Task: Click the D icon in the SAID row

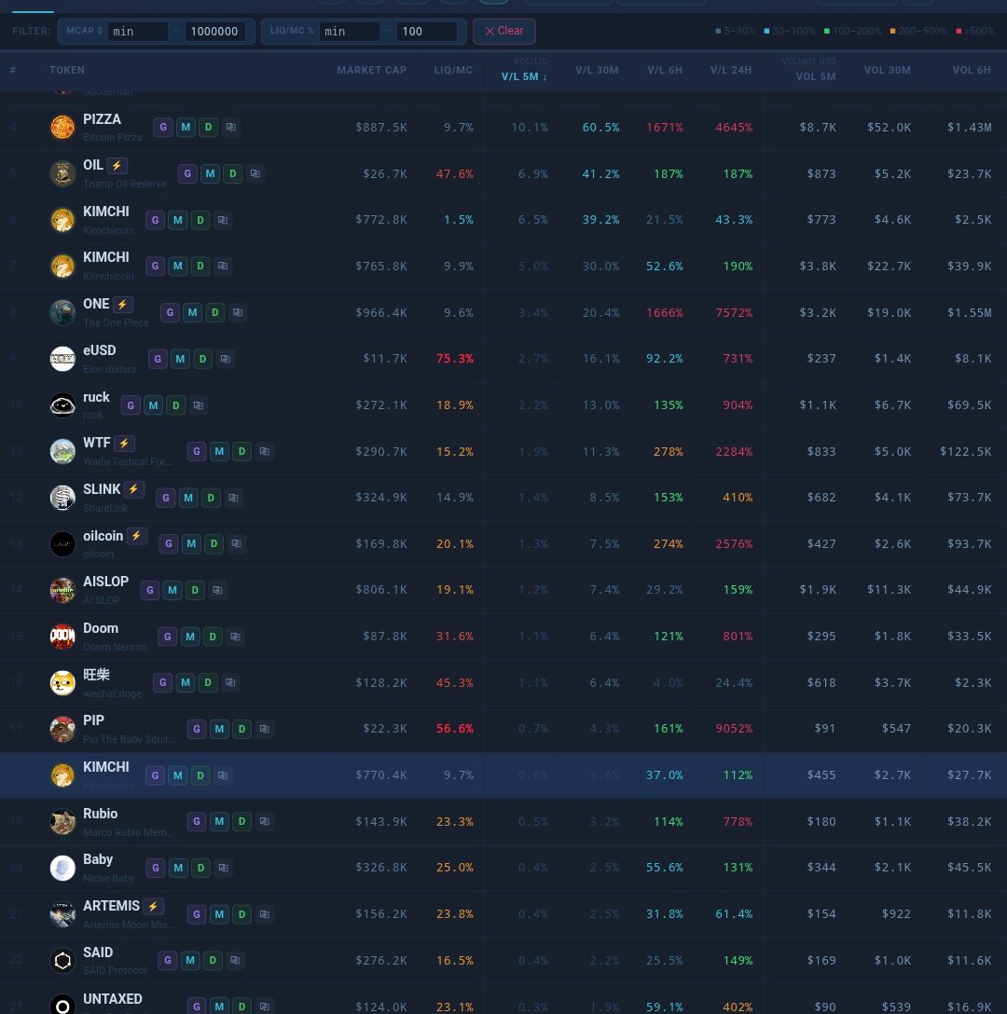Action: [x=213, y=960]
